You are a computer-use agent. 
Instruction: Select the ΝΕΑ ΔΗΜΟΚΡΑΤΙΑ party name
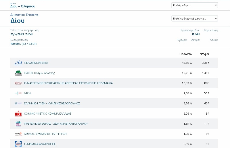pos(36,63)
